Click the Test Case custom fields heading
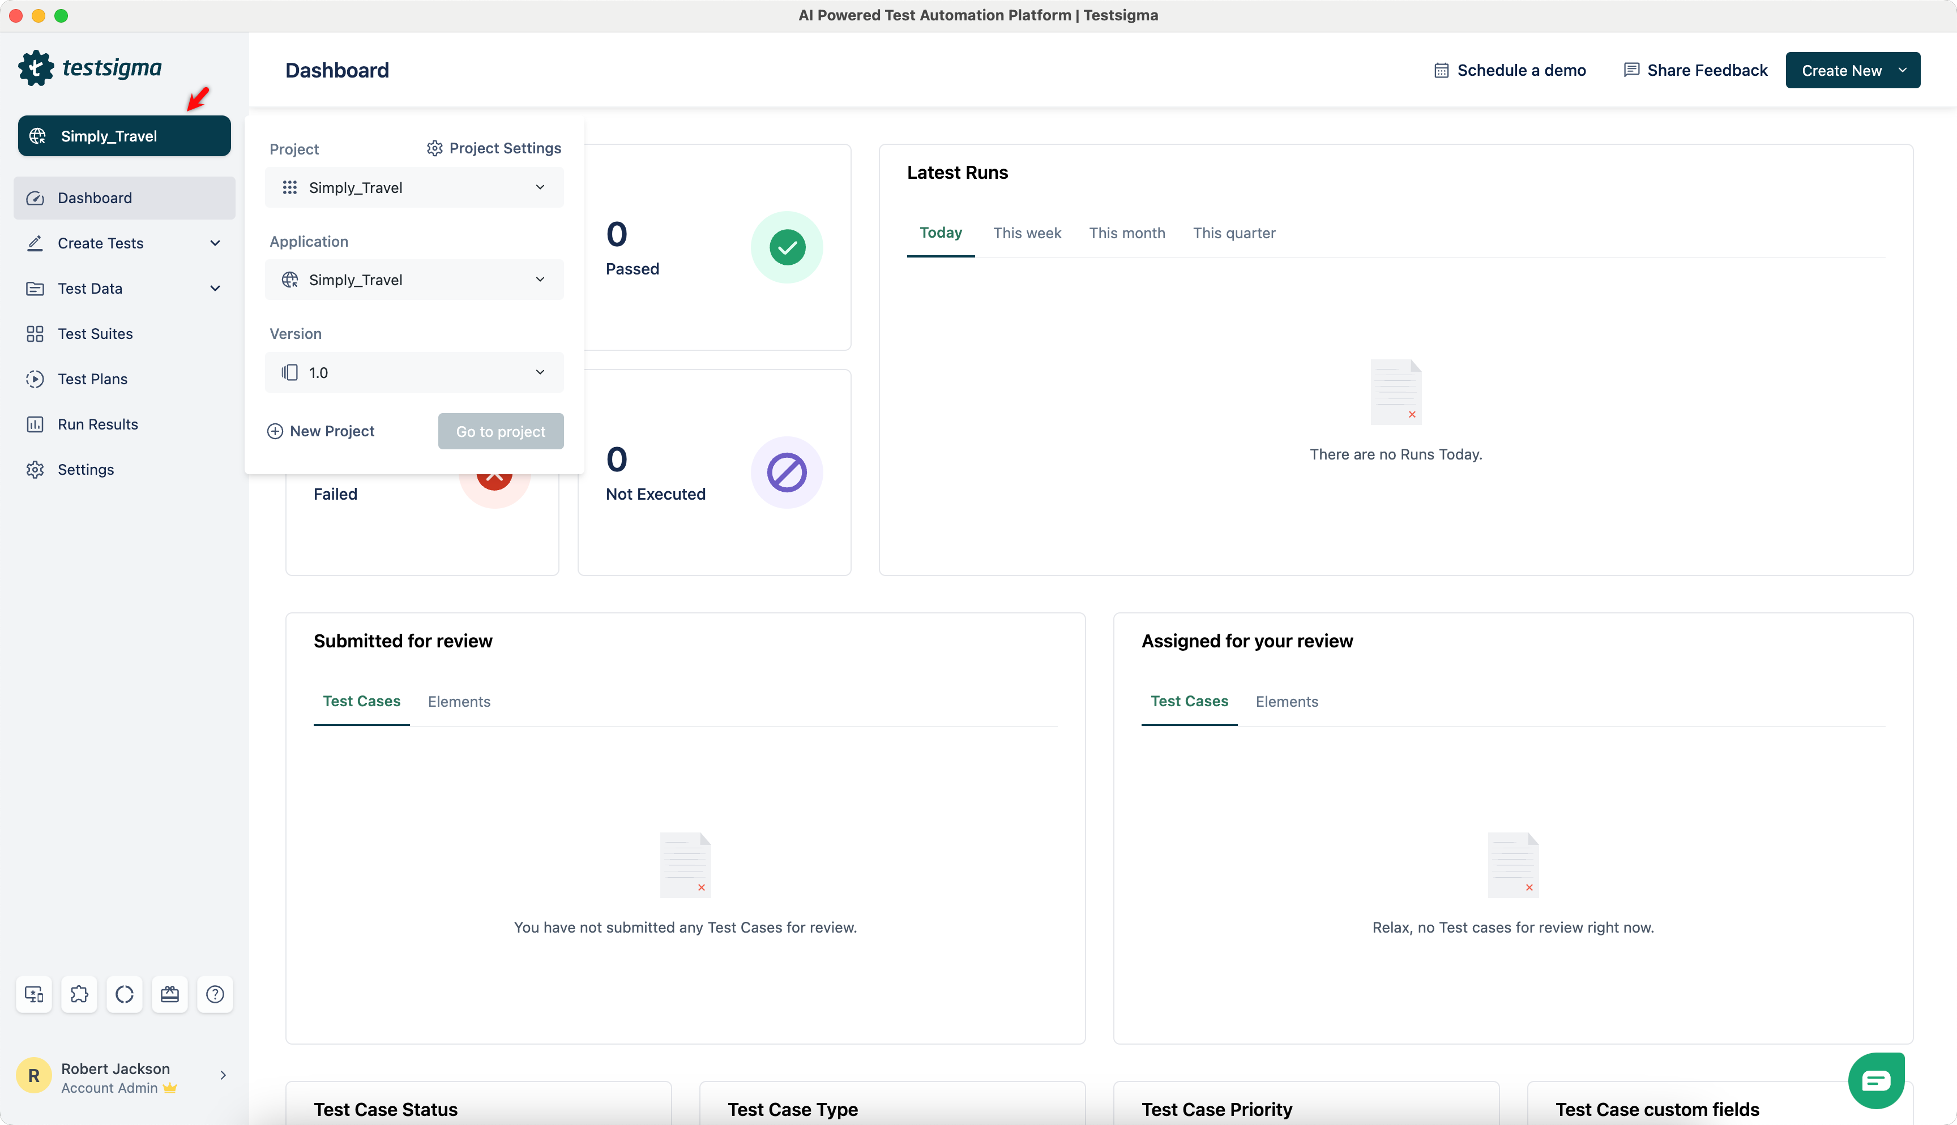This screenshot has height=1125, width=1957. [1657, 1110]
